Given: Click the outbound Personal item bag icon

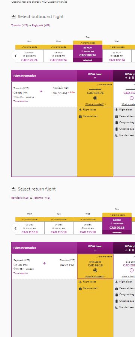Looking at the screenshot, I should pos(80,116).
